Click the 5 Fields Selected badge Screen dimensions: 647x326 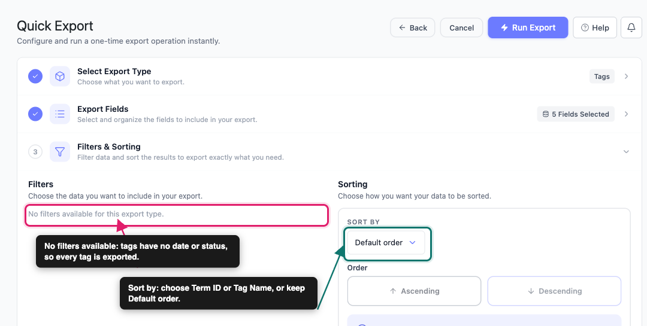tap(576, 114)
